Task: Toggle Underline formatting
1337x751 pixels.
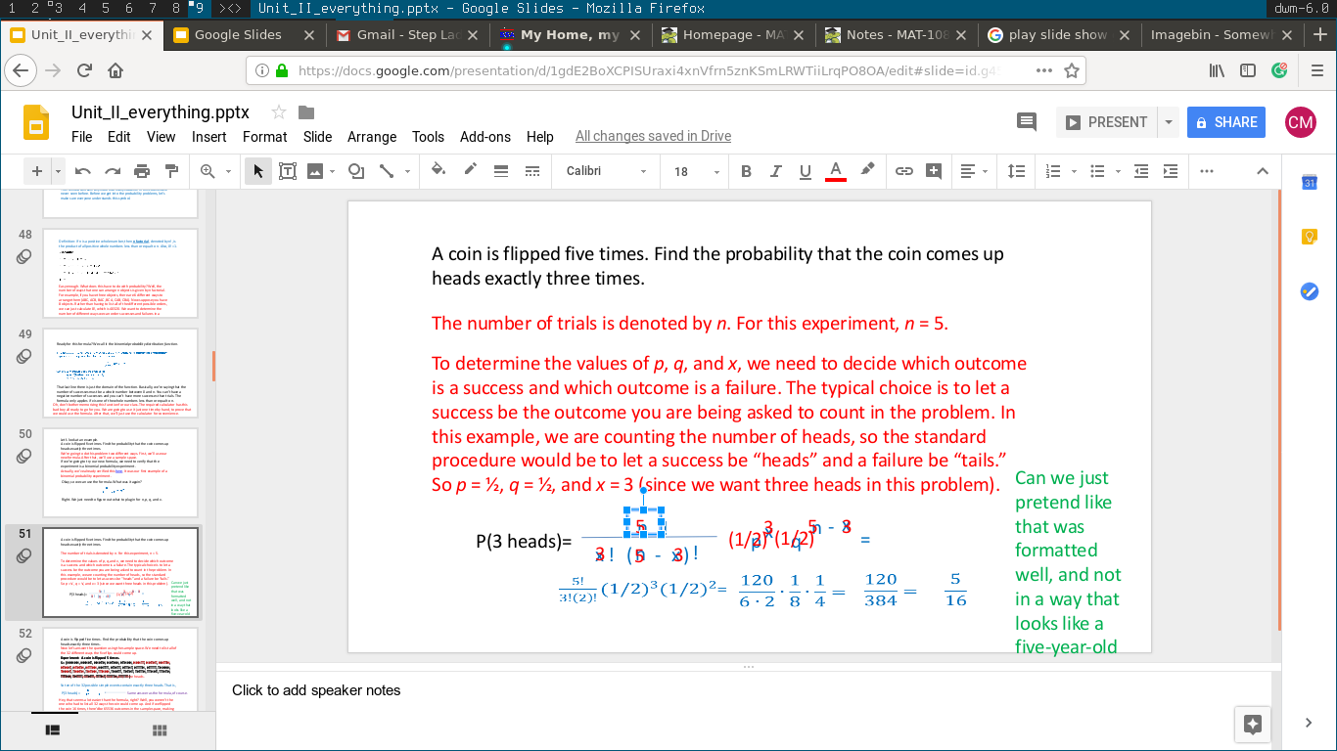Action: (806, 171)
